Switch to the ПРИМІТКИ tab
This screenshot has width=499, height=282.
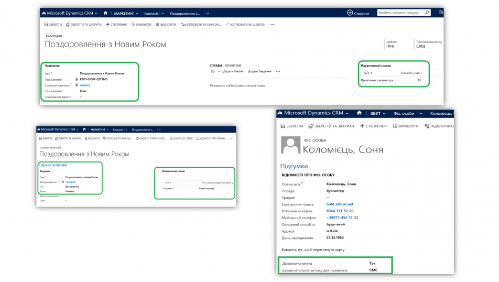[x=233, y=66]
